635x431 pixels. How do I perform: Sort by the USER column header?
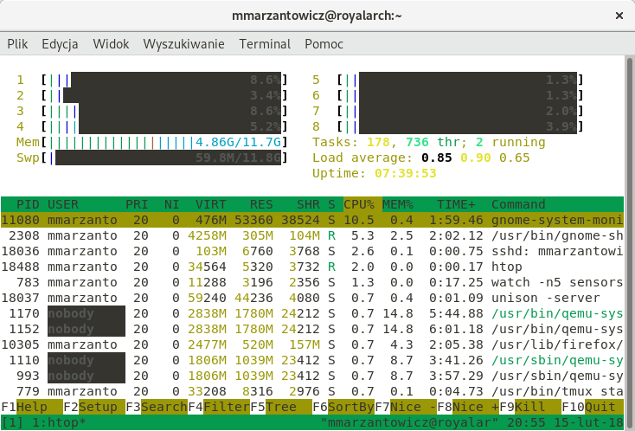click(x=63, y=204)
